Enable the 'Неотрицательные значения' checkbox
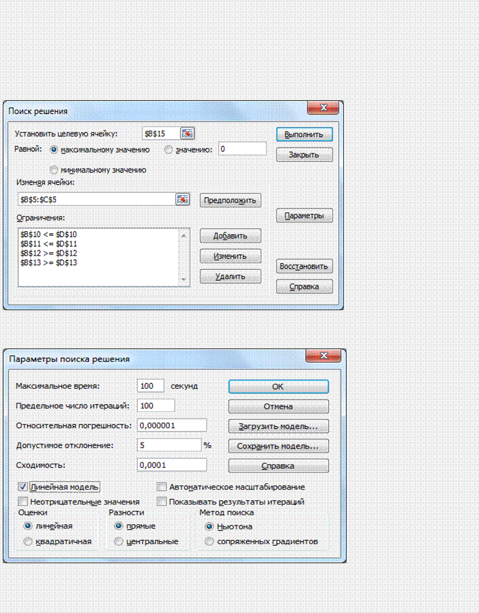The width and height of the screenshot is (479, 613). [23, 501]
